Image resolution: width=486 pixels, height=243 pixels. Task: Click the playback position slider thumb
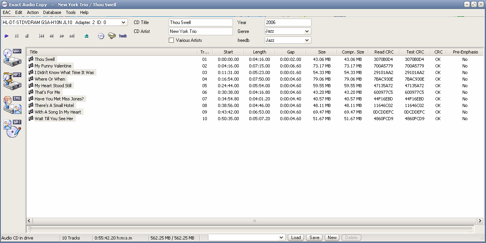click(30, 228)
